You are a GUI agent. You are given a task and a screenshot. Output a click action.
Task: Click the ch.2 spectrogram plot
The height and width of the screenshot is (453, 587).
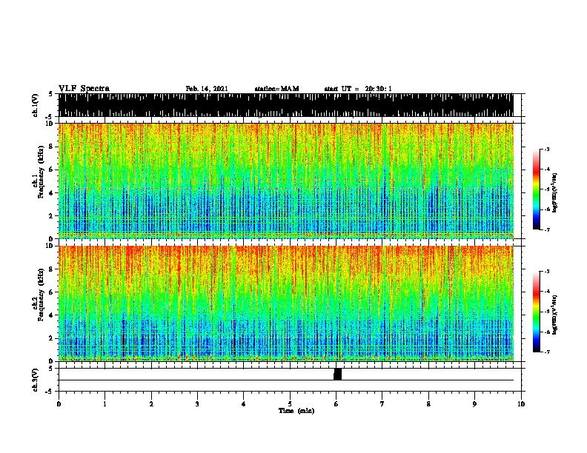286,303
